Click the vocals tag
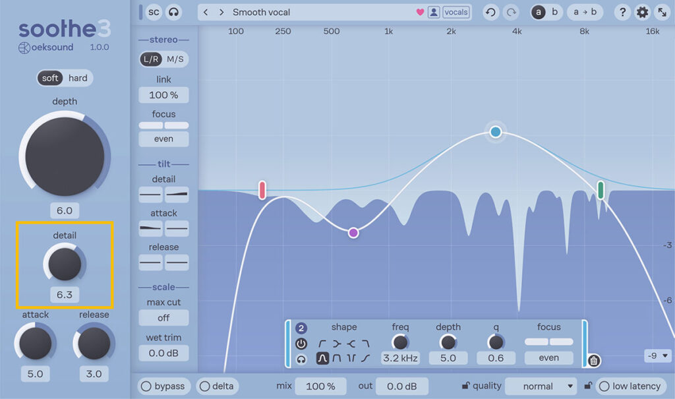Image resolution: width=675 pixels, height=399 pixels. click(456, 12)
